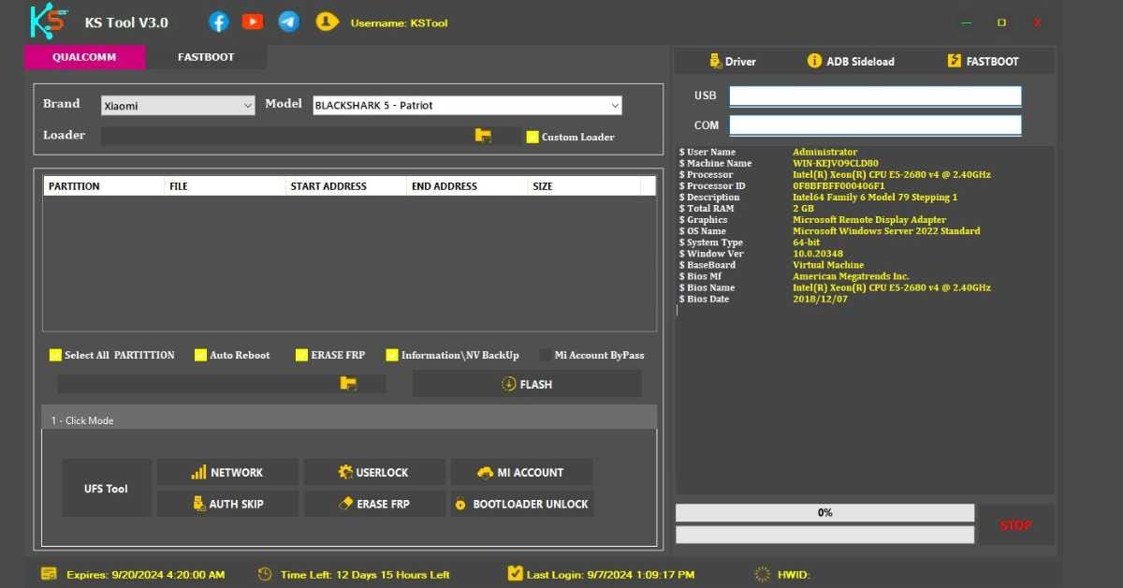This screenshot has width=1123, height=588.
Task: Click the lower progress bar below 0%
Action: click(x=824, y=535)
